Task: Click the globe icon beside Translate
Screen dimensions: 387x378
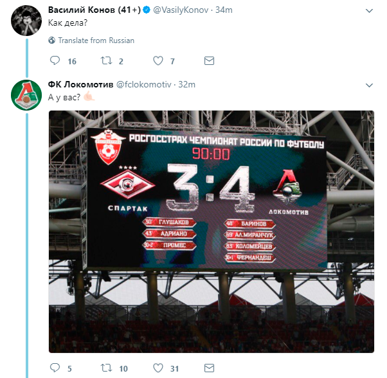Action: (52, 40)
